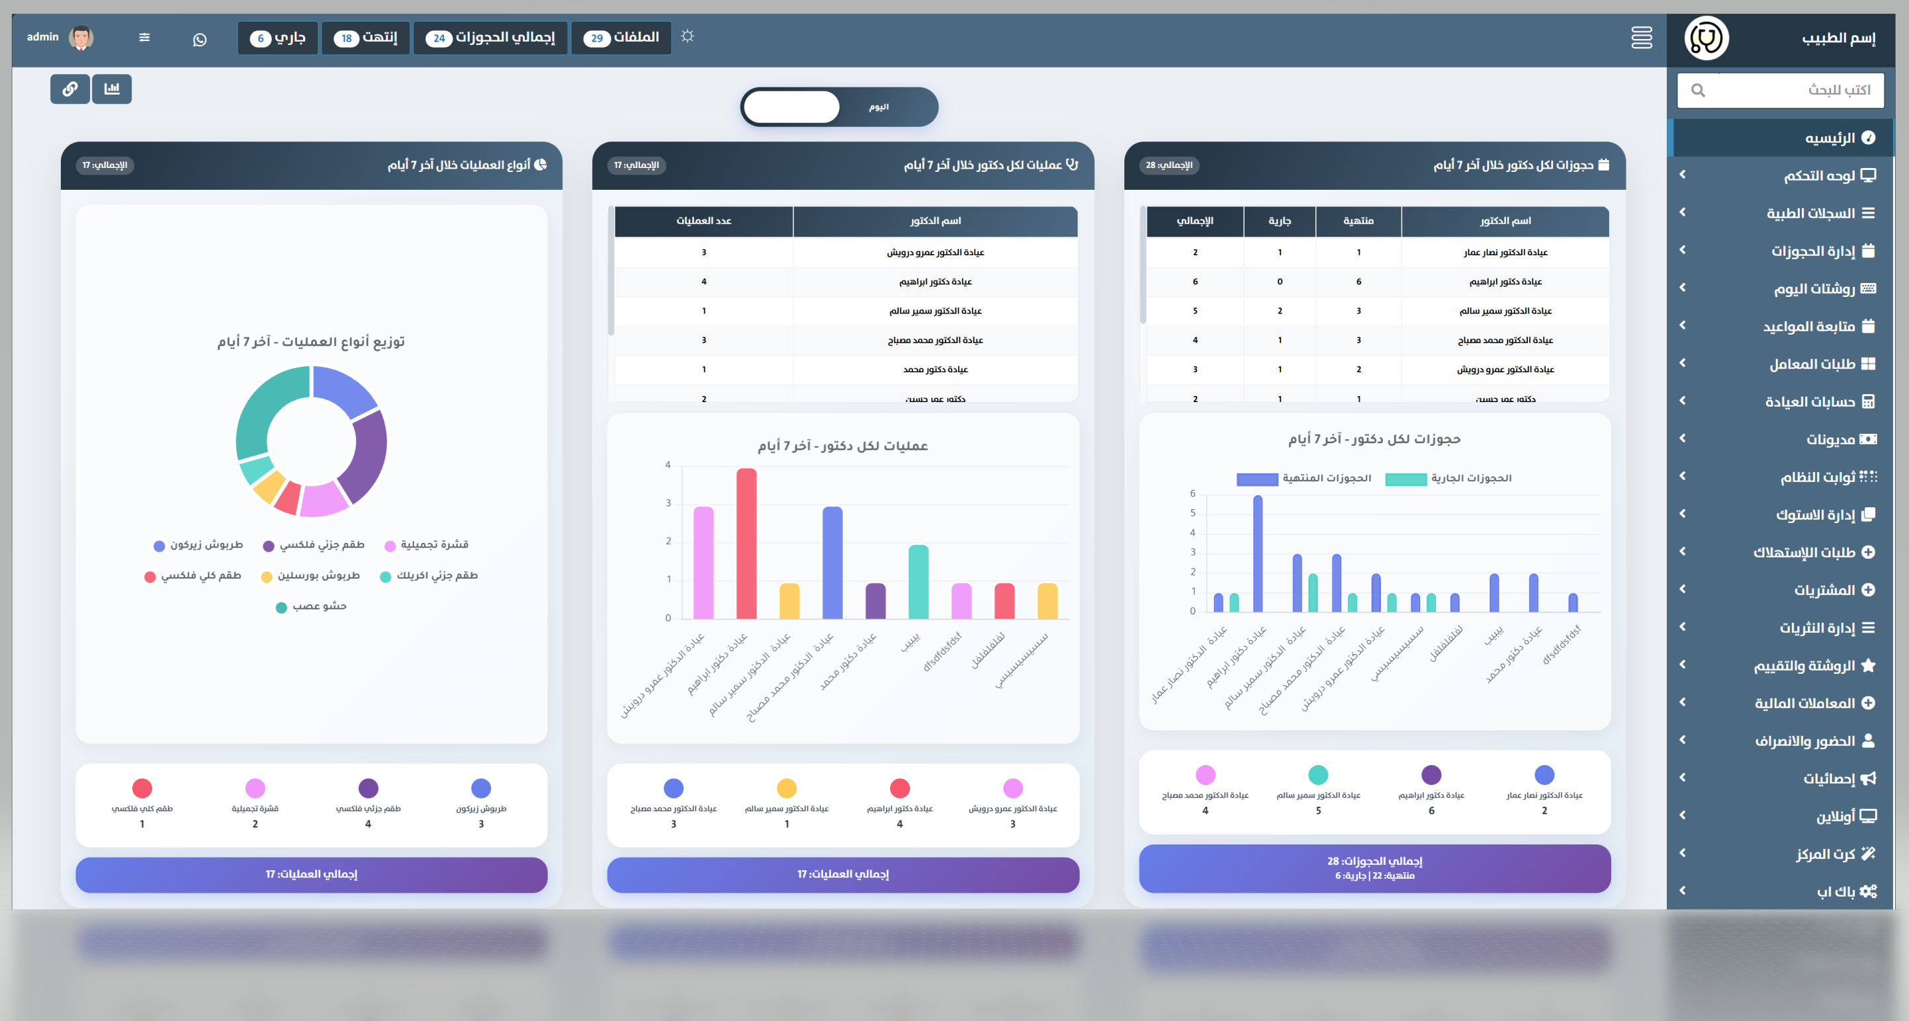The image size is (1909, 1021).
Task: Toggle الحجوزات المنتهية legend series
Action: click(x=1304, y=479)
